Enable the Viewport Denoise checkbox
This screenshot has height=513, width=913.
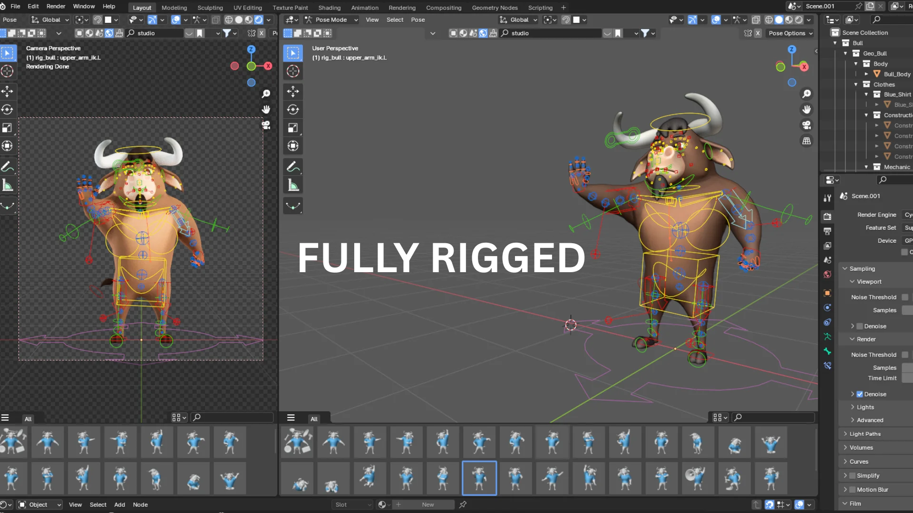pos(860,326)
